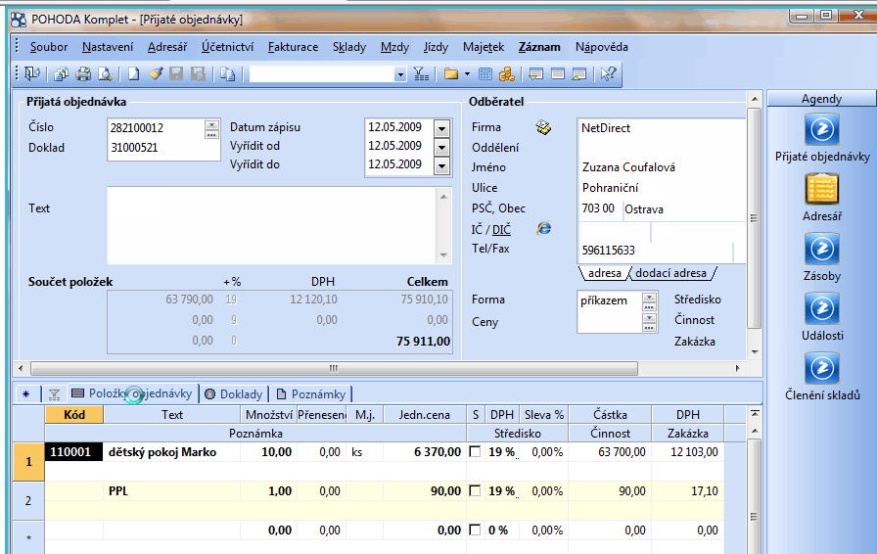This screenshot has height=554, width=877.
Task: Open the Soubor menu
Action: tap(49, 47)
